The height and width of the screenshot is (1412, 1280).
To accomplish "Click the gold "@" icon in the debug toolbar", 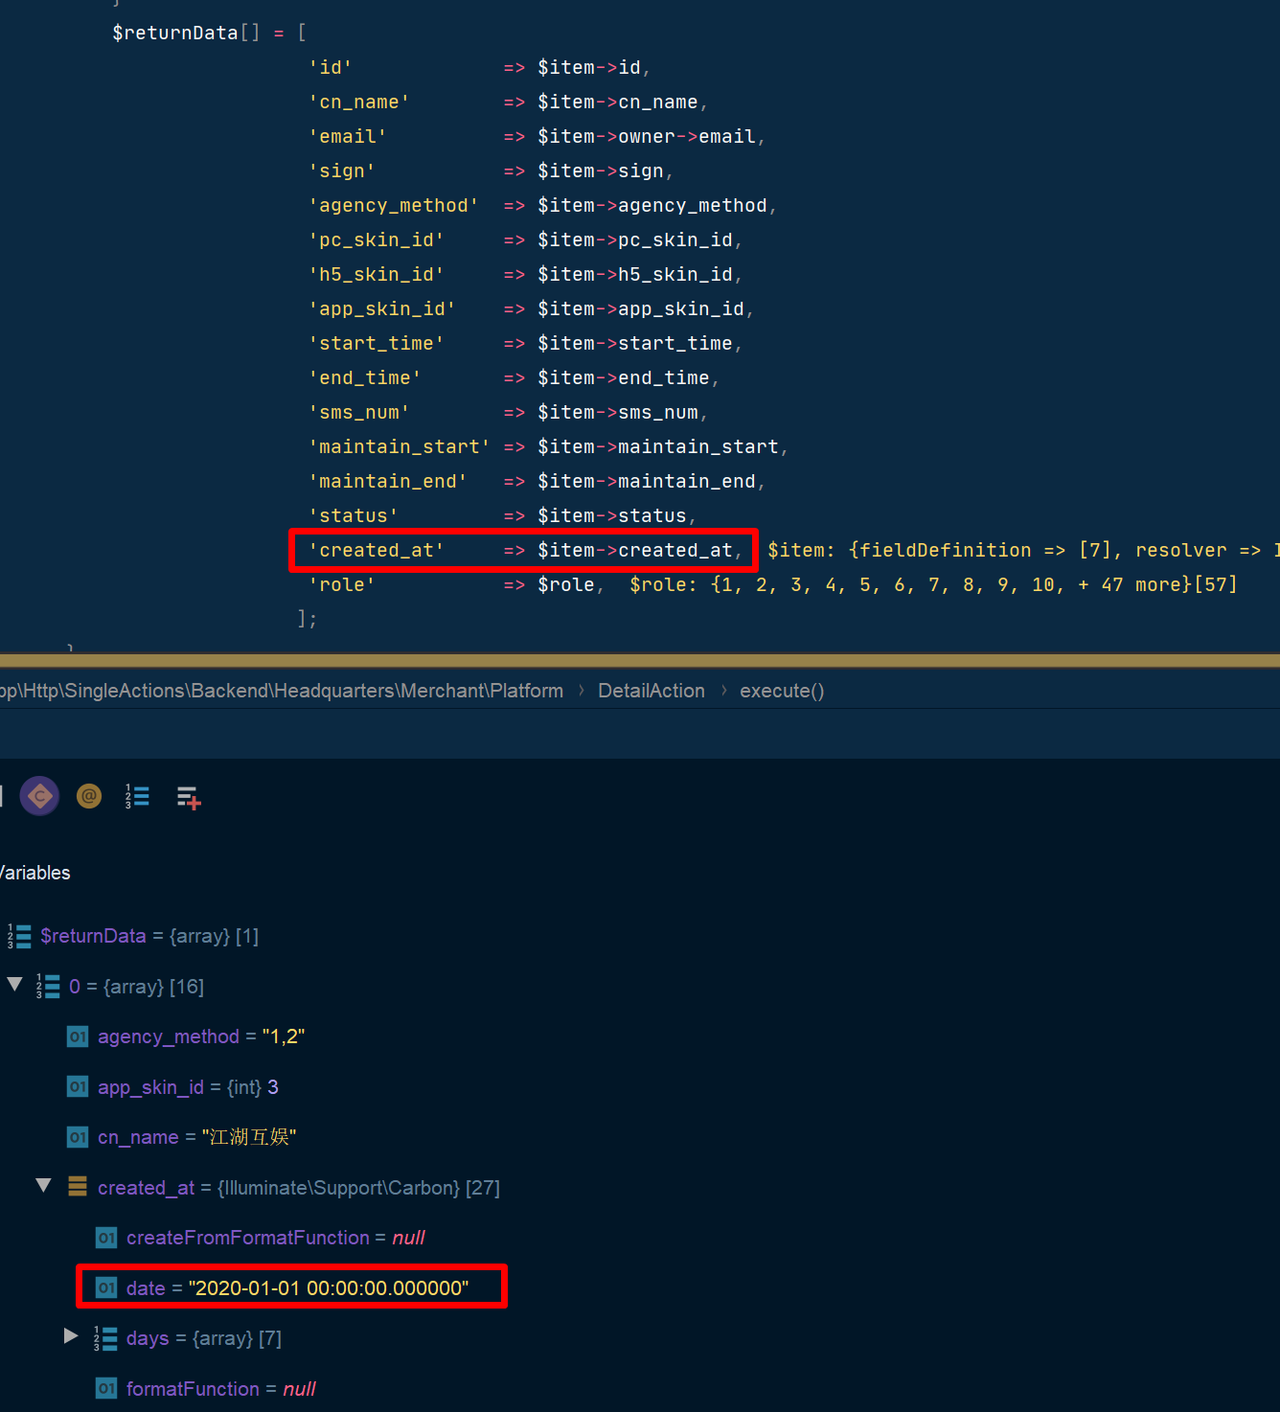I will (x=89, y=795).
